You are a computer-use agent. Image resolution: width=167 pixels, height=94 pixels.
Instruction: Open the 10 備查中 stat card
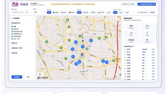[x=131, y=34]
